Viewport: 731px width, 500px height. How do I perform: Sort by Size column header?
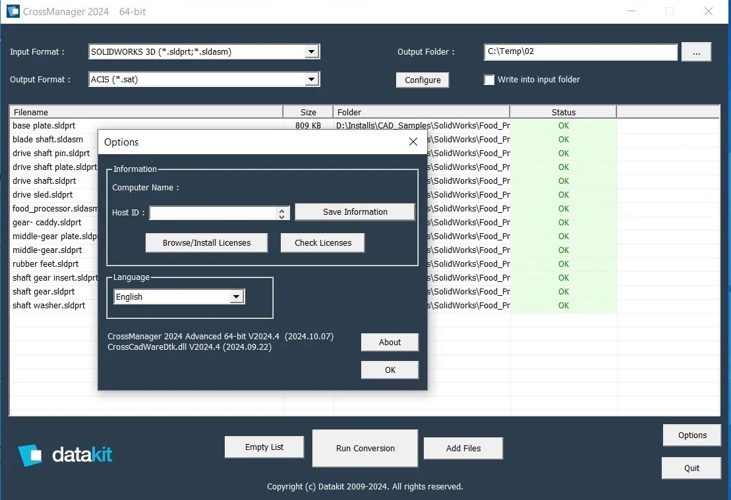click(x=308, y=112)
